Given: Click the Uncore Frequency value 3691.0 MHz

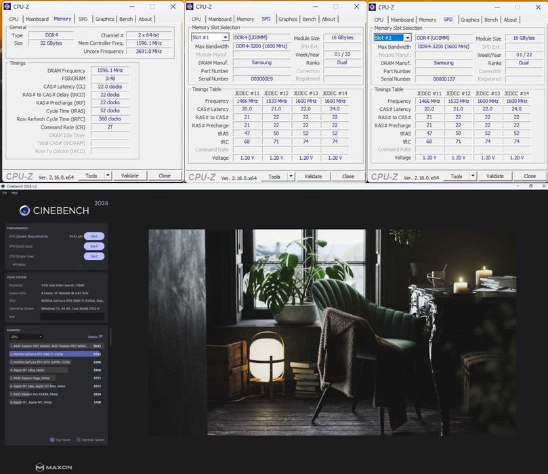Looking at the screenshot, I should click(x=148, y=51).
